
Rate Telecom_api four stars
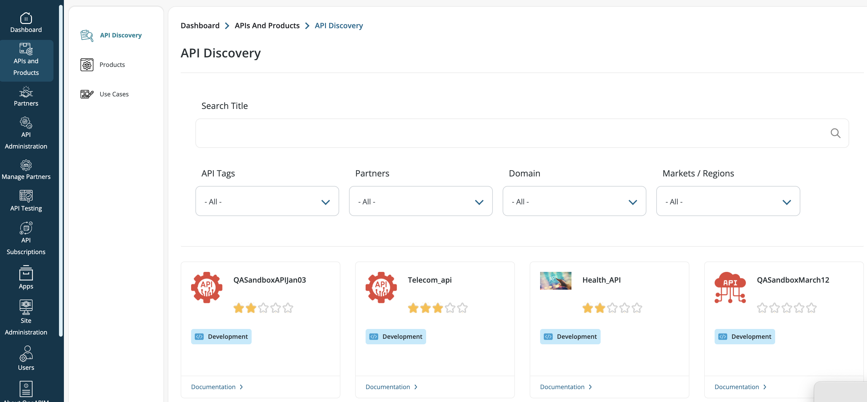tap(450, 307)
